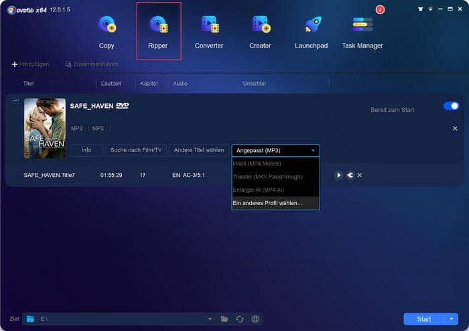The width and height of the screenshot is (469, 331).
Task: Click the Ziel output path field
Action: coord(121,319)
